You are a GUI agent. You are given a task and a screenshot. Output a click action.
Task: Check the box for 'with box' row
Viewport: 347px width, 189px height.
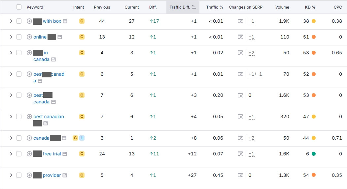pyautogui.click(x=19, y=21)
